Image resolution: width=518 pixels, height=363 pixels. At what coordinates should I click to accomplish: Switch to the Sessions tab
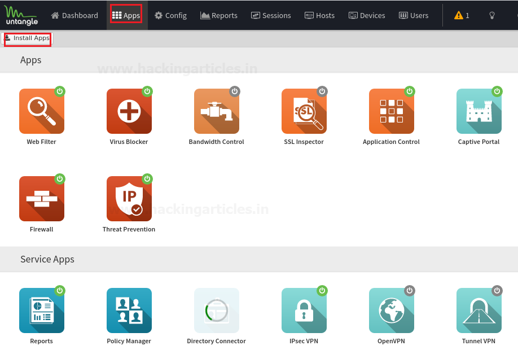271,15
